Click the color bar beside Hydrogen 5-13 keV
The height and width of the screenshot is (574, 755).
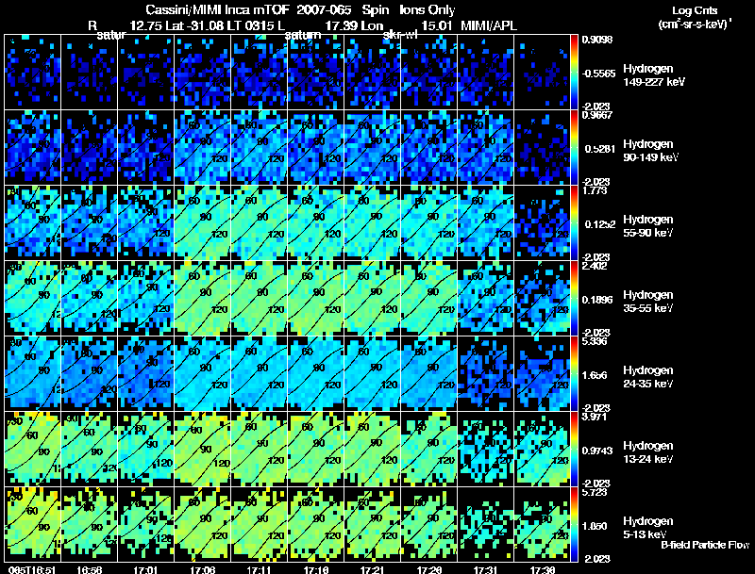pos(574,524)
